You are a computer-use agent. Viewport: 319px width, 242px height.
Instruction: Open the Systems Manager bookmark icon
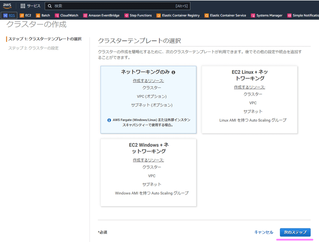(x=253, y=16)
